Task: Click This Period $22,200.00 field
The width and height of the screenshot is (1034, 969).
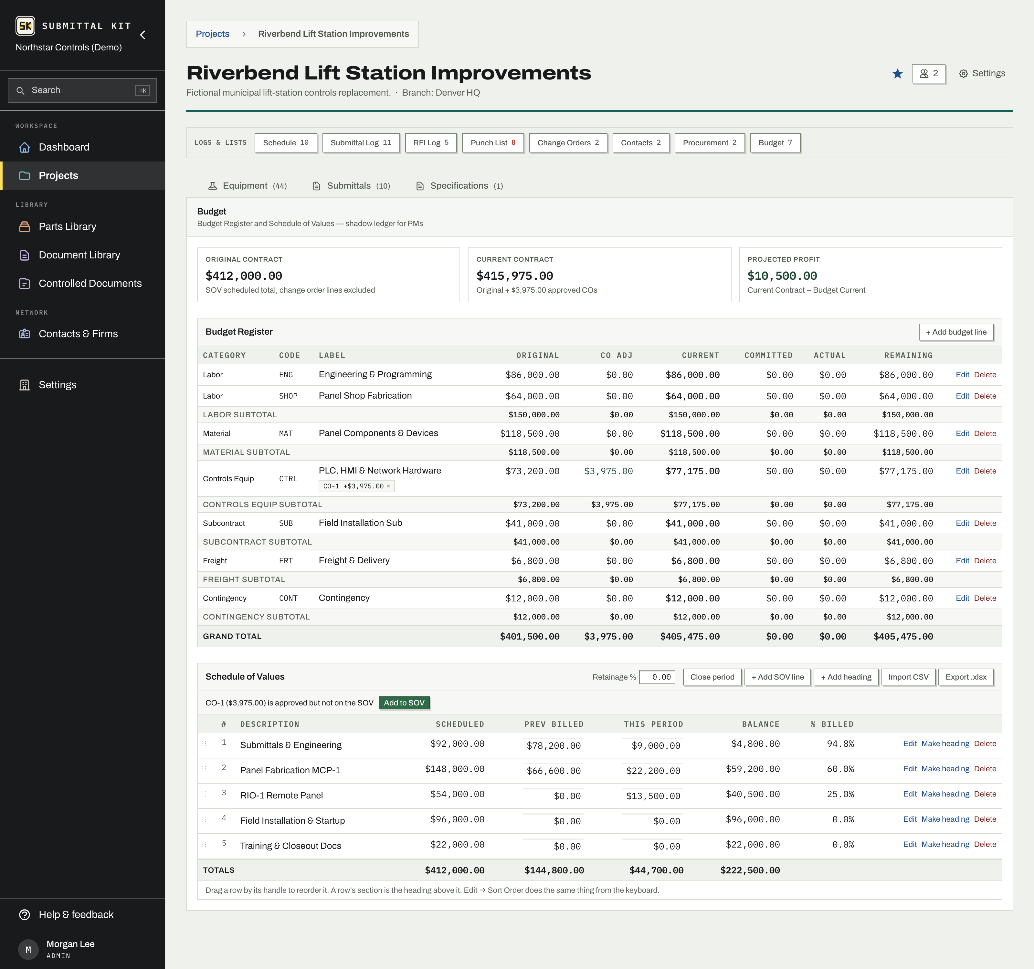Action: point(653,771)
